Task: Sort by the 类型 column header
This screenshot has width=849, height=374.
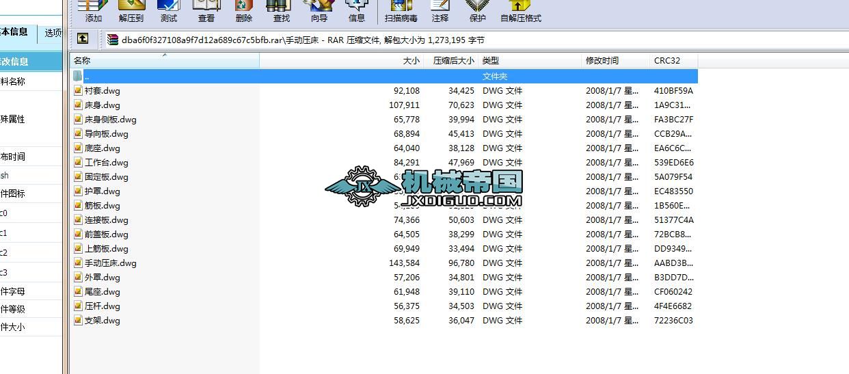Action: click(x=530, y=61)
